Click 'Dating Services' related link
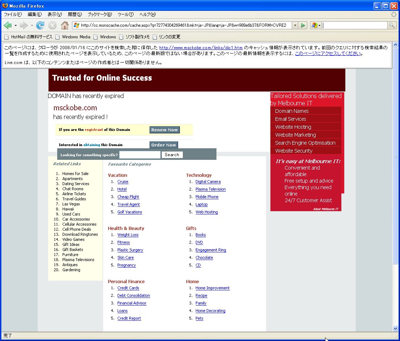The height and width of the screenshot is (341, 400). pyautogui.click(x=76, y=184)
